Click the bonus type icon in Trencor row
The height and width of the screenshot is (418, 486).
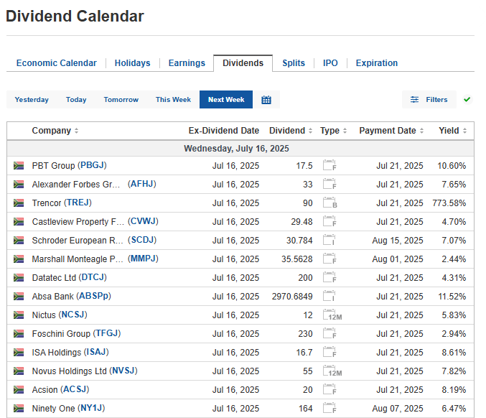click(330, 203)
